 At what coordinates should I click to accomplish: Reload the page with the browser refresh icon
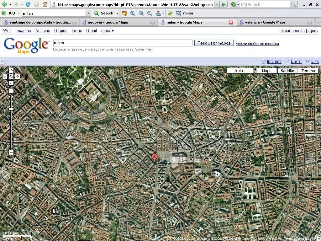pos(28,4)
